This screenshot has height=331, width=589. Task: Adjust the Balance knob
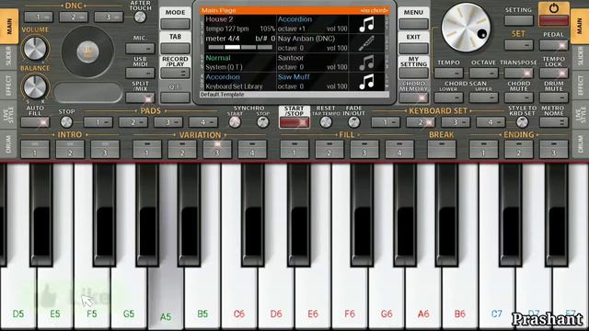click(x=35, y=87)
